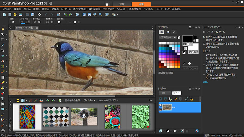Select the ostrich photo thumbnail
Screen dimensions: 244x137
(84, 116)
